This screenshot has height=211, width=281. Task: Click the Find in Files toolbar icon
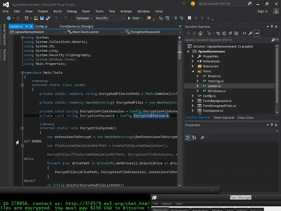click(x=149, y=18)
